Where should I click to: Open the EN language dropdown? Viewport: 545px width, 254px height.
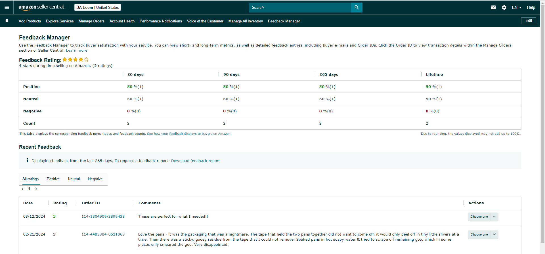click(x=517, y=7)
